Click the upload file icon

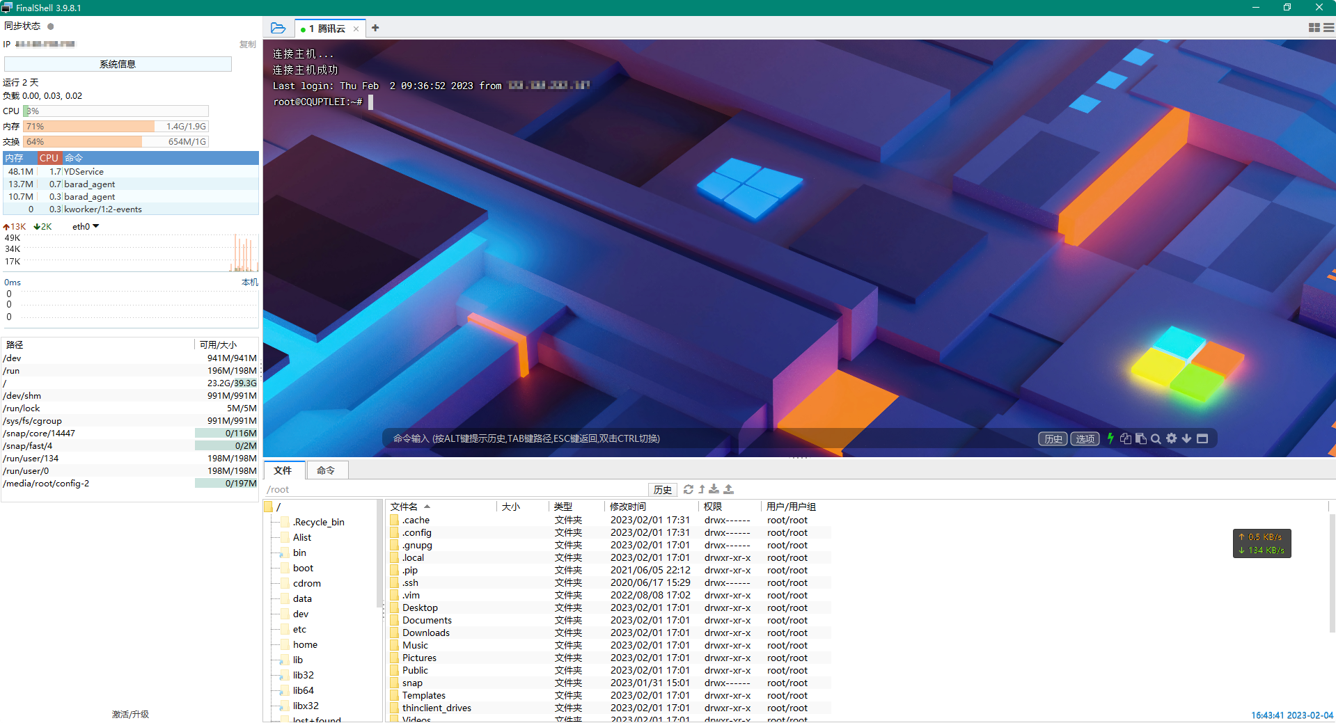coord(728,489)
